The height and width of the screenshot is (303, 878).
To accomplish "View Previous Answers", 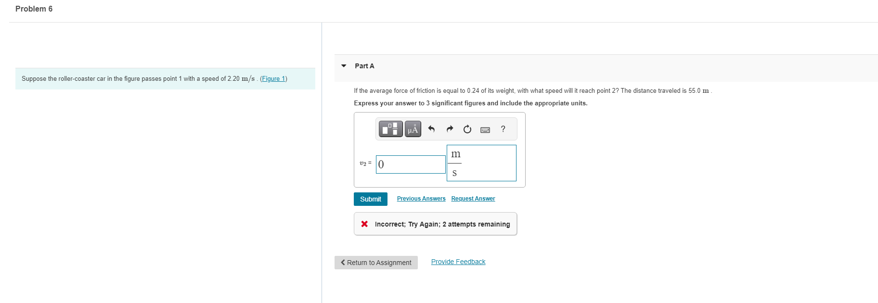I will click(x=421, y=199).
